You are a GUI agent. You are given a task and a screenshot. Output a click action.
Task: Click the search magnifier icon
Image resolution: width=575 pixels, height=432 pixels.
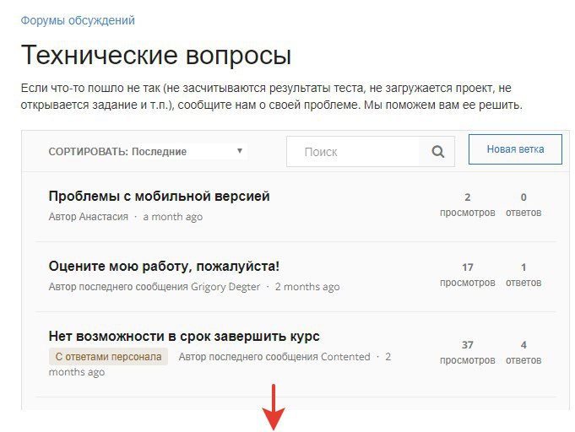[x=437, y=151]
